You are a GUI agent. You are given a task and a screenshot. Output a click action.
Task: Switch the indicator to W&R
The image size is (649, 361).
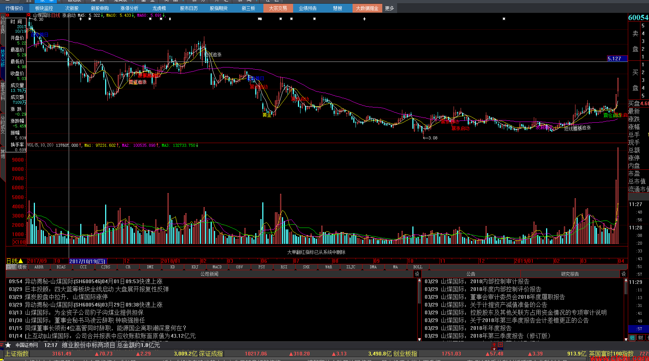(329, 267)
